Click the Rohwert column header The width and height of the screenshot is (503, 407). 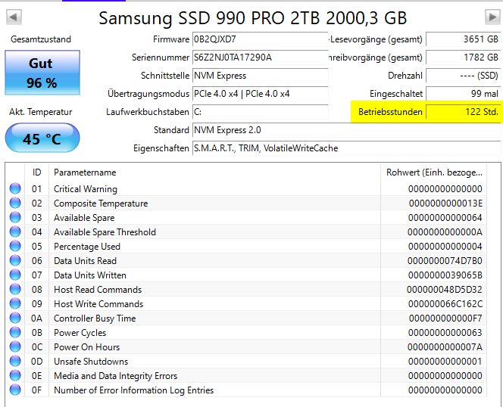click(x=434, y=172)
